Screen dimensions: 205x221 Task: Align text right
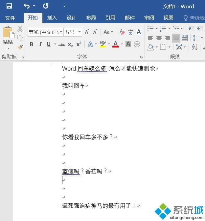(167, 38)
